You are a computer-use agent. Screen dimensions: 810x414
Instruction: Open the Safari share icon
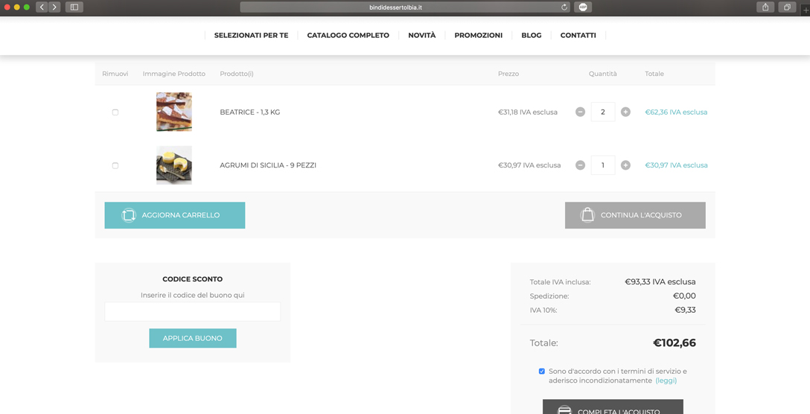click(765, 7)
